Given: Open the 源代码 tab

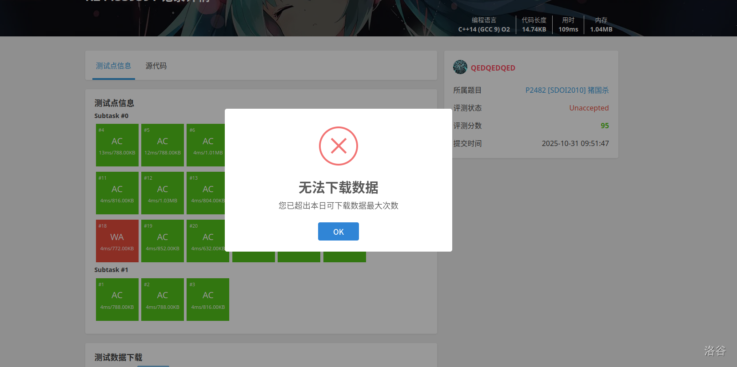Looking at the screenshot, I should (156, 66).
